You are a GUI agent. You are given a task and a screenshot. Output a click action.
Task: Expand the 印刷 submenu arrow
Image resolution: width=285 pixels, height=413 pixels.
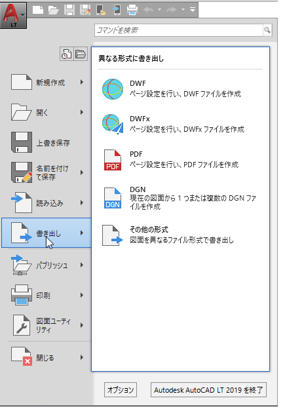click(82, 295)
